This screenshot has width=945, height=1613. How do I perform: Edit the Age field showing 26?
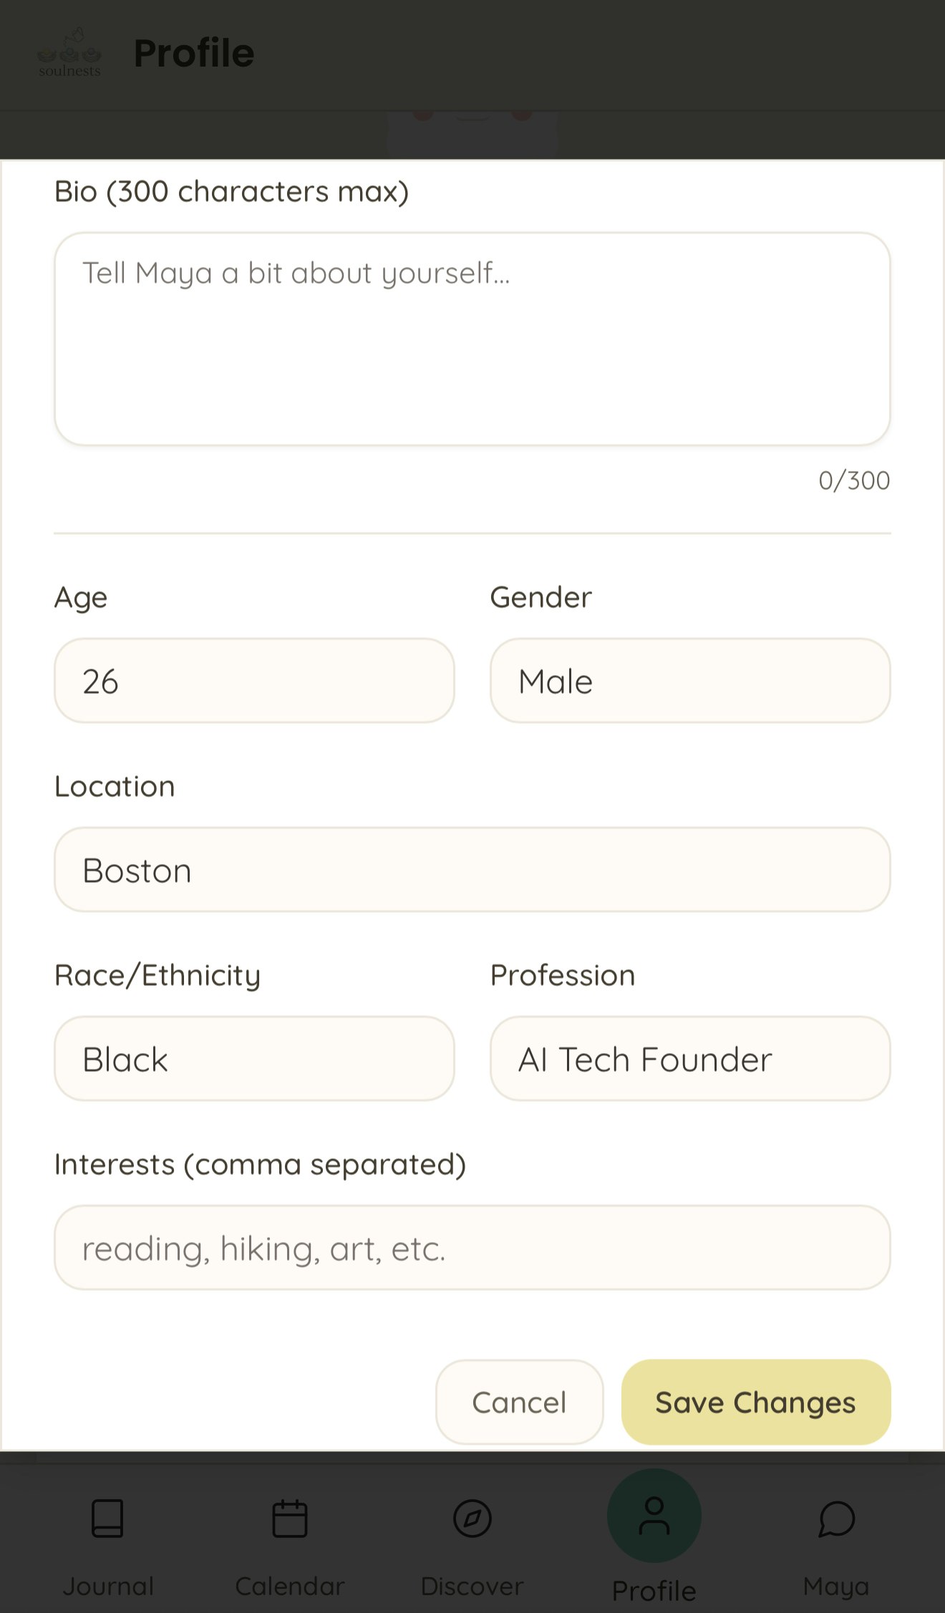click(254, 681)
